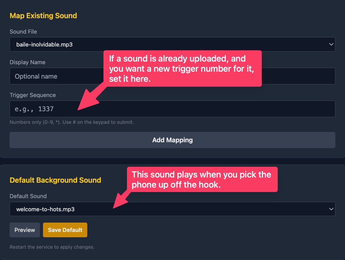Click the Add Mapping button
345x260 pixels.
[x=172, y=140]
